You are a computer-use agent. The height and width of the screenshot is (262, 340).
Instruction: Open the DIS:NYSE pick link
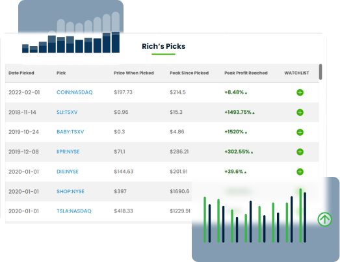(x=68, y=172)
